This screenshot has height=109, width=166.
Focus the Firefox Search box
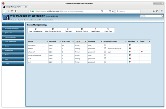click(128, 11)
